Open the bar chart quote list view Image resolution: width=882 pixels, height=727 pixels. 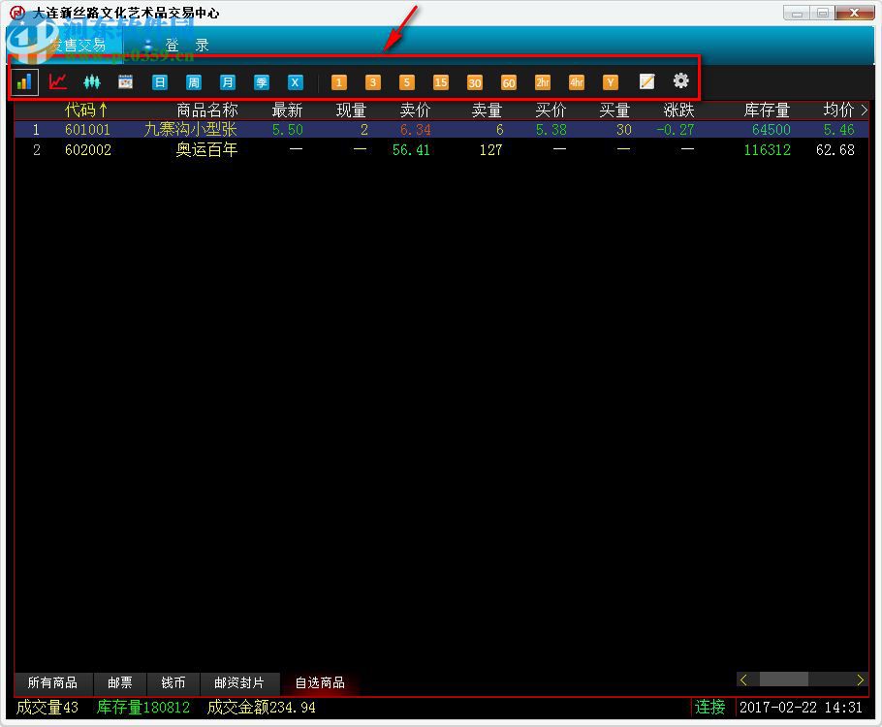[x=24, y=82]
